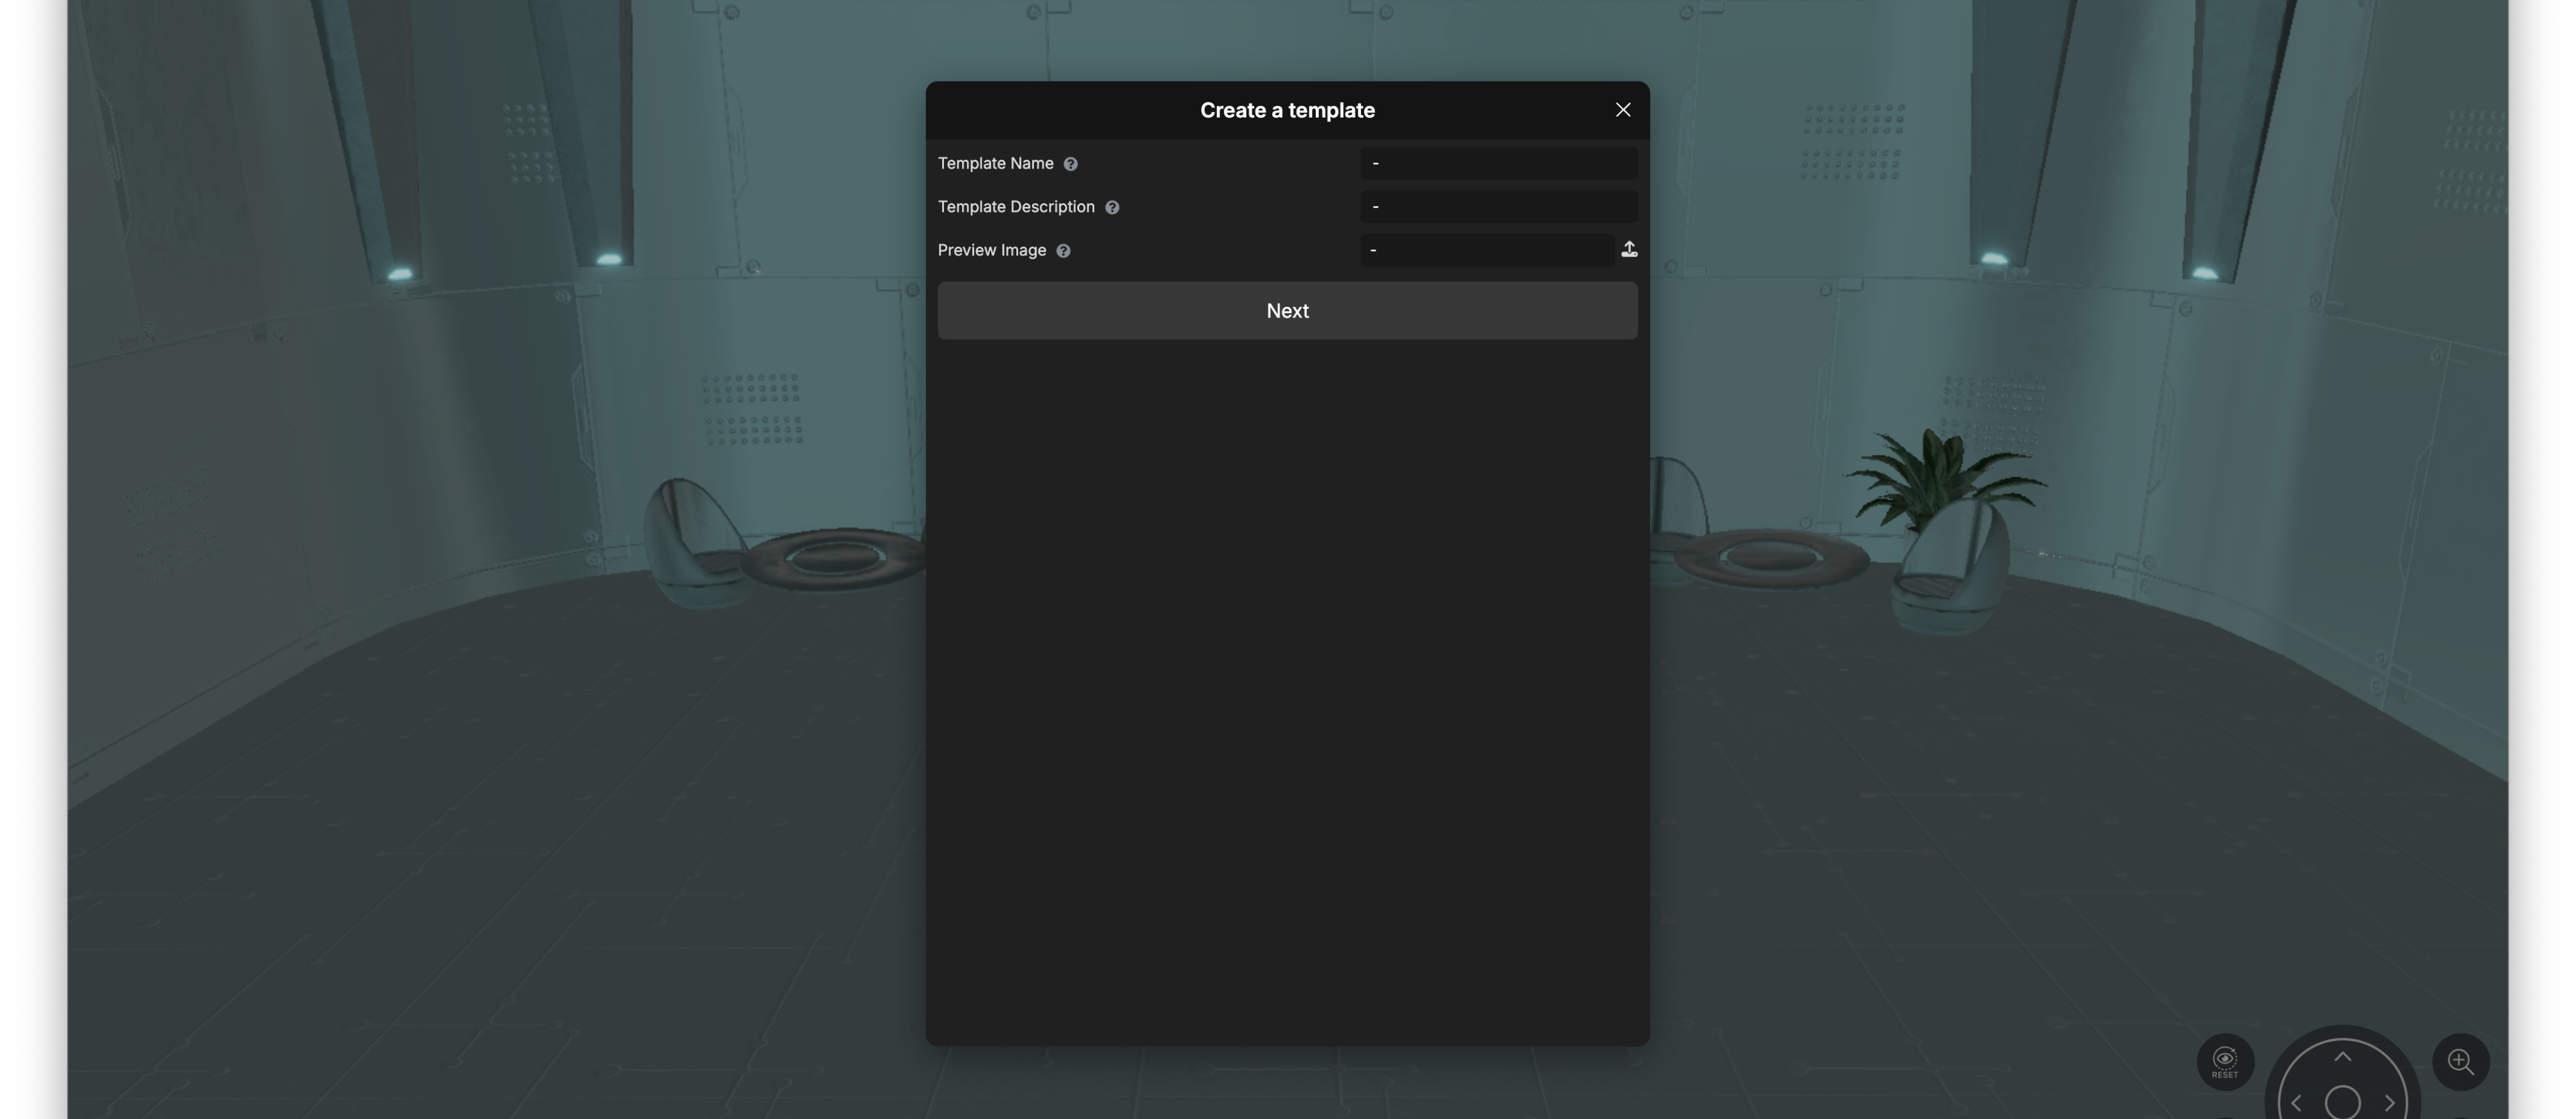Click the Template Description label
This screenshot has height=1119, width=2576.
coord(1016,207)
